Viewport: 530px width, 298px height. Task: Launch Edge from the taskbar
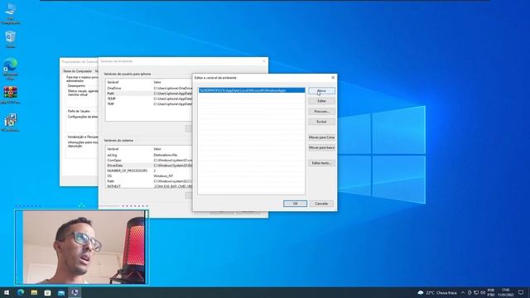(x=20, y=292)
